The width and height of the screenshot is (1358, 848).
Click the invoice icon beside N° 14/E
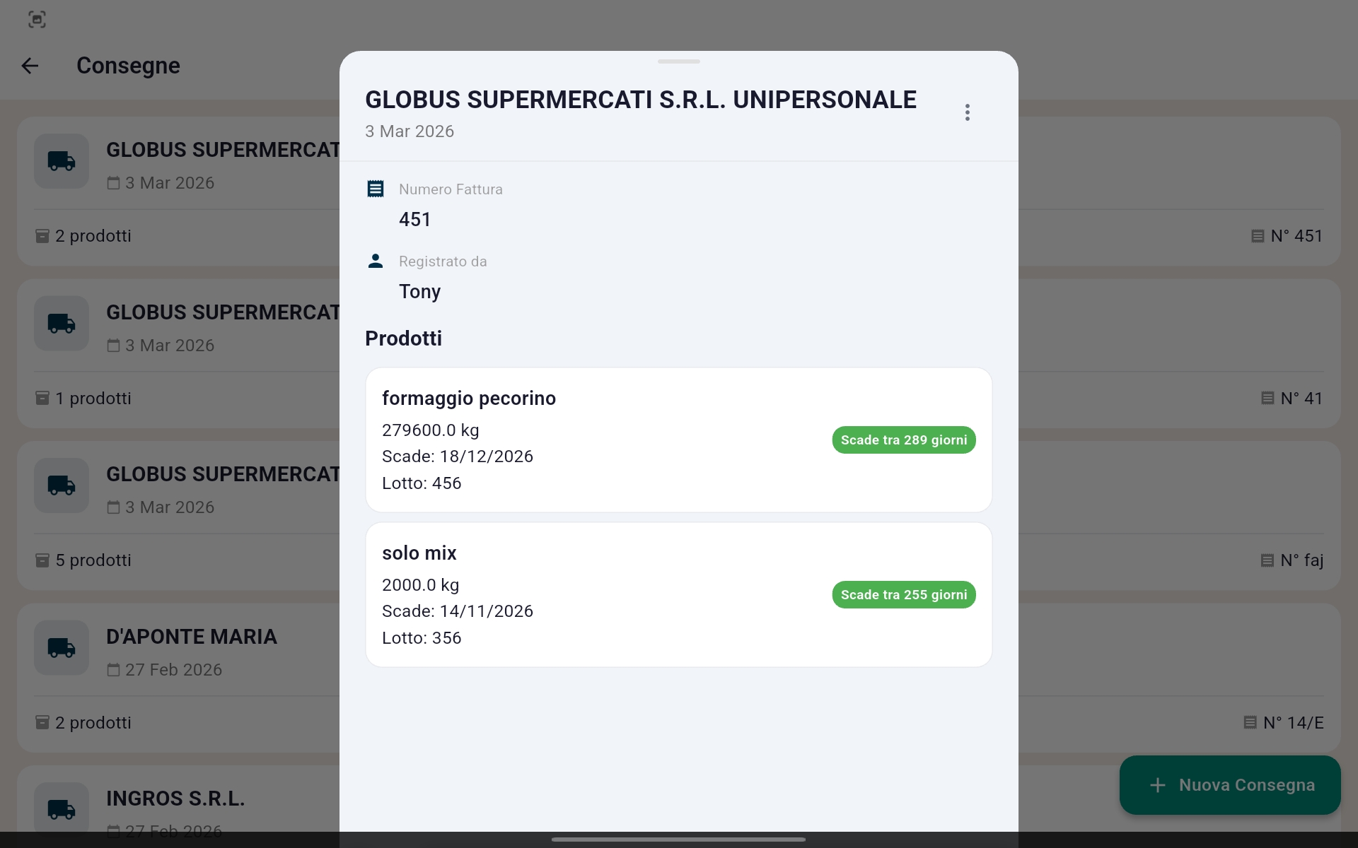[1249, 722]
